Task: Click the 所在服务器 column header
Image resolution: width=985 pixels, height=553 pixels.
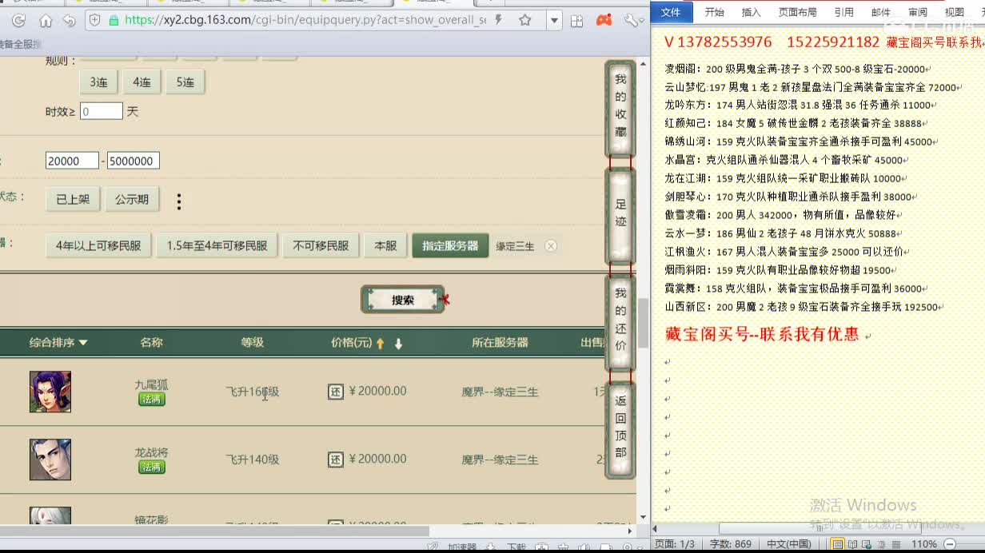Action: [x=500, y=342]
